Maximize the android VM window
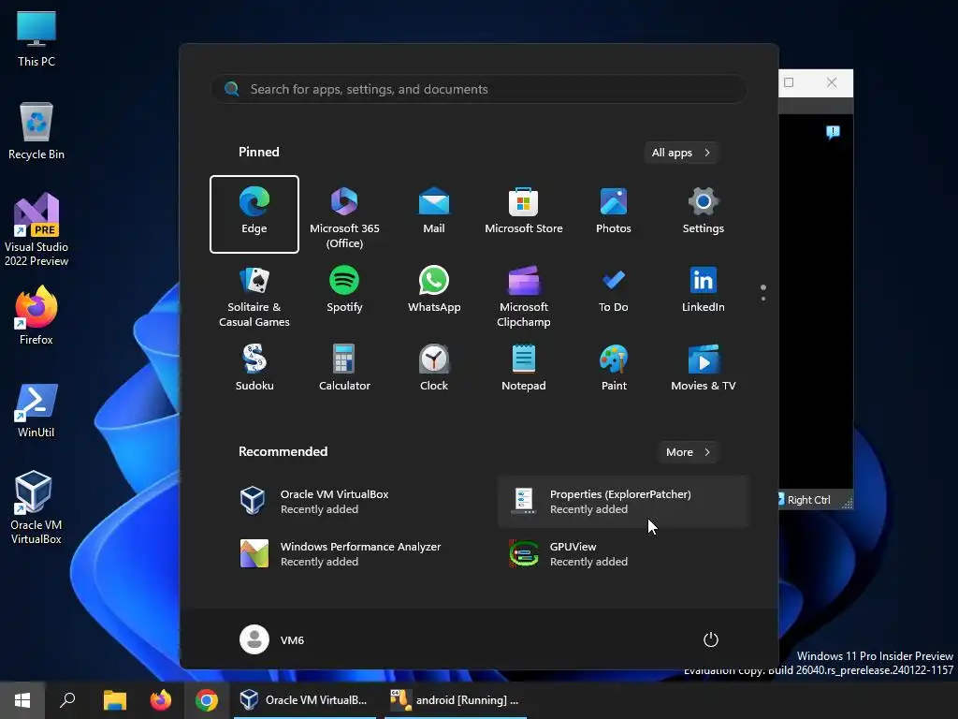This screenshot has width=958, height=719. tap(789, 82)
